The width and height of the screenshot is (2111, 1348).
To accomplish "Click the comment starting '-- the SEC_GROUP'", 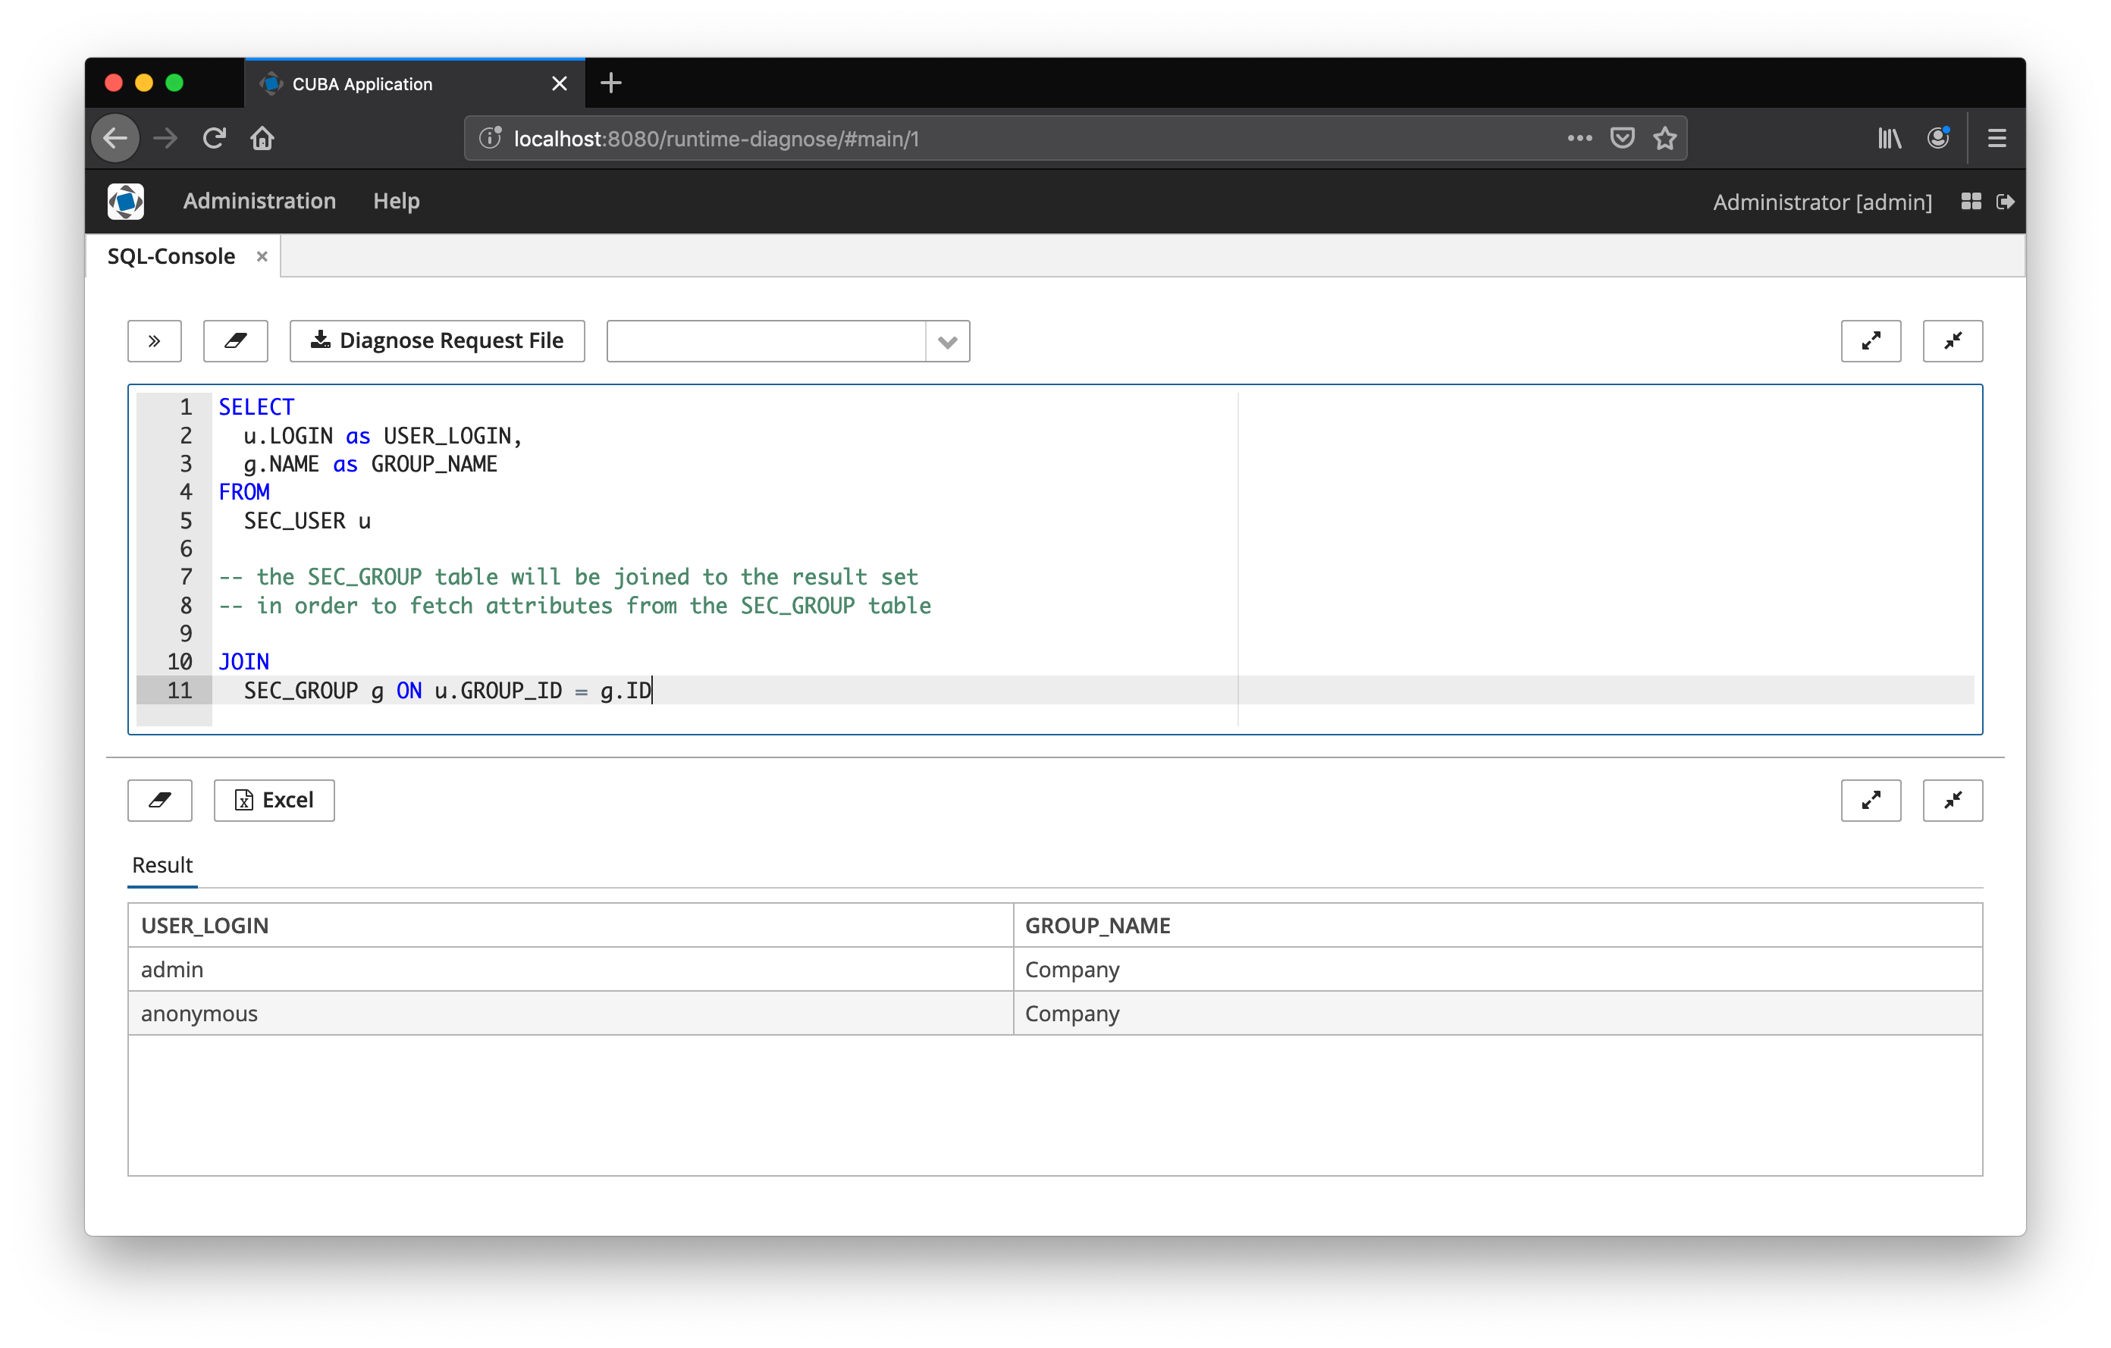I will pyautogui.click(x=568, y=577).
